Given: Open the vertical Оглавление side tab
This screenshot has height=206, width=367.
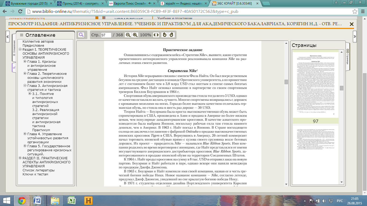Looking at the screenshot, I should pos(14,48).
